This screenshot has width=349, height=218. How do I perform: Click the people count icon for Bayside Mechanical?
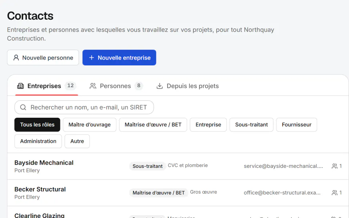334,166
